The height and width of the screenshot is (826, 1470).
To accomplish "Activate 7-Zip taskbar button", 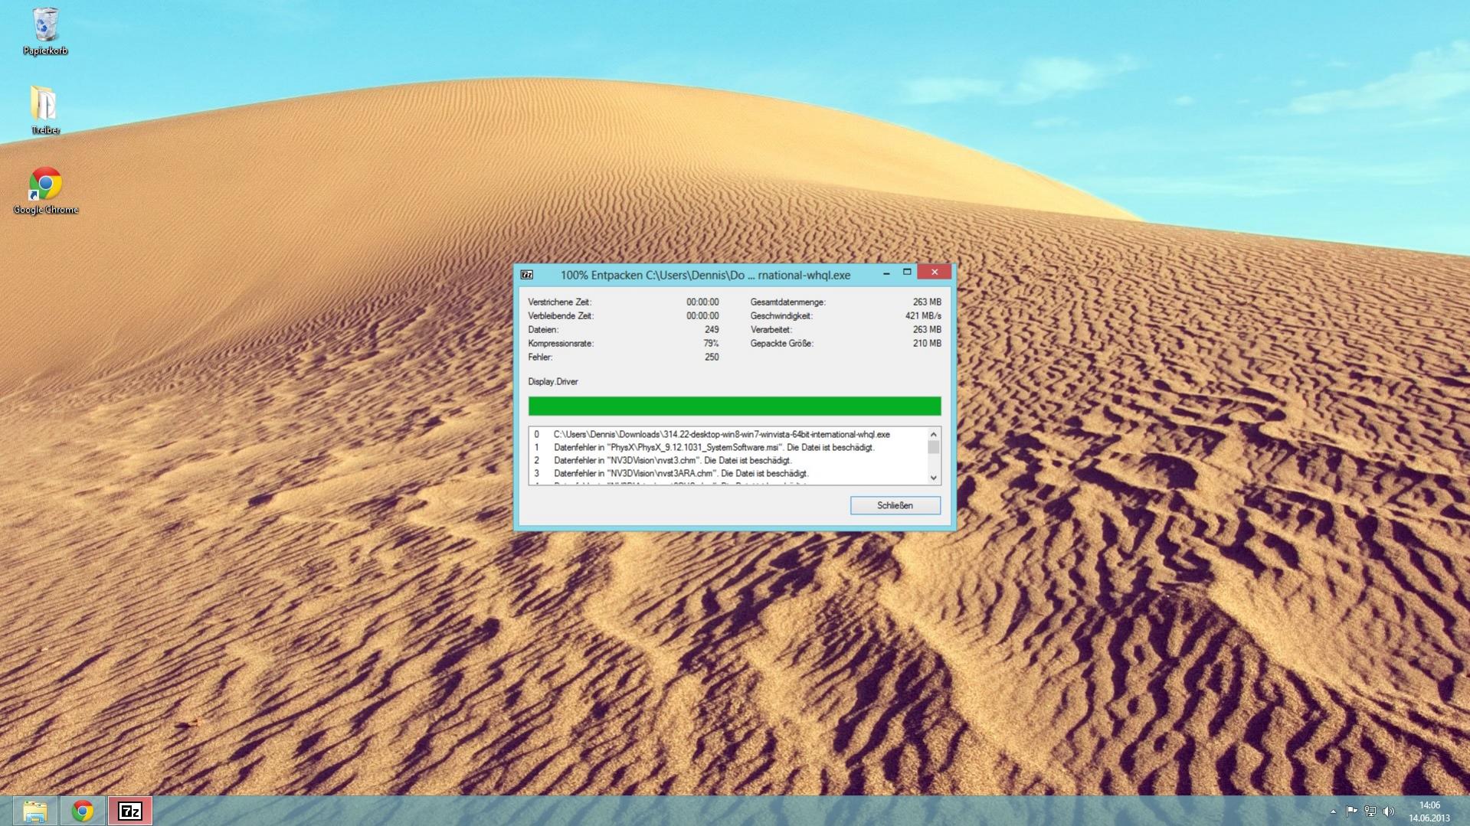I will pos(130,811).
